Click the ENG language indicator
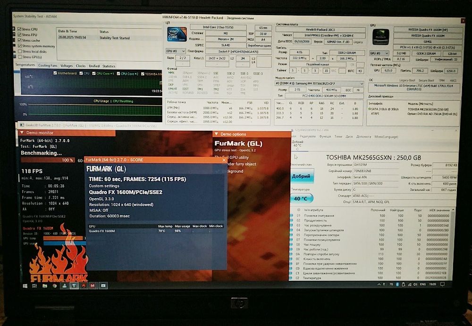Viewport: 472px width, 326px height. [422, 284]
